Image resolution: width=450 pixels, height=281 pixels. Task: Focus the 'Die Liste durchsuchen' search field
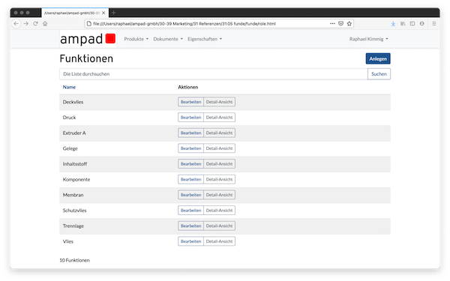tap(214, 74)
